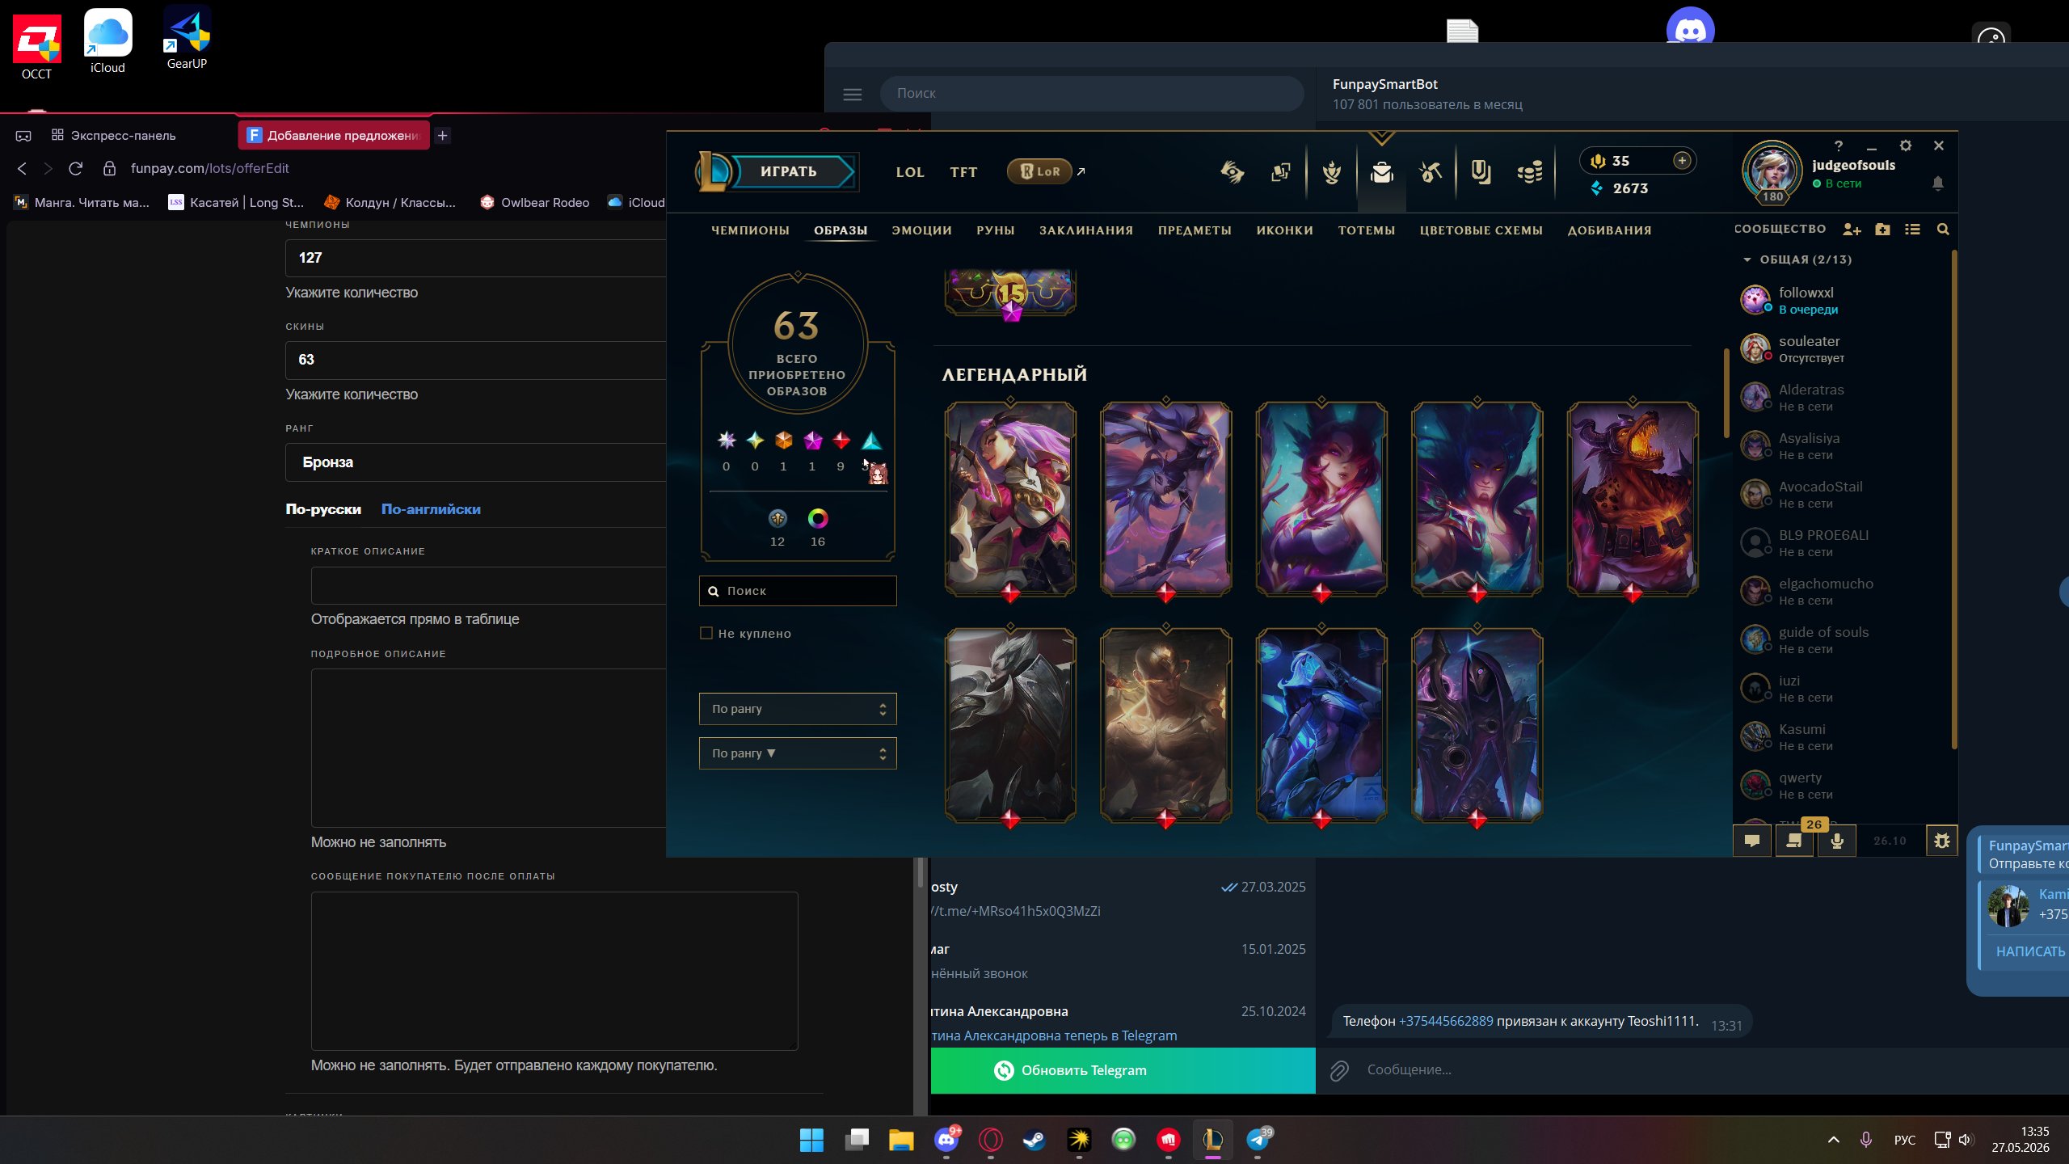Click the chroma color wheel counter
Image resolution: width=2069 pixels, height=1164 pixels.
point(818,519)
